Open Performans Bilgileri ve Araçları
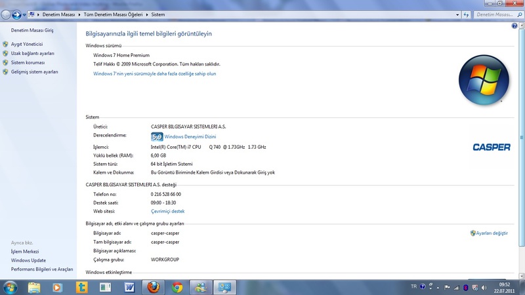The height and width of the screenshot is (295, 525). pos(42,269)
